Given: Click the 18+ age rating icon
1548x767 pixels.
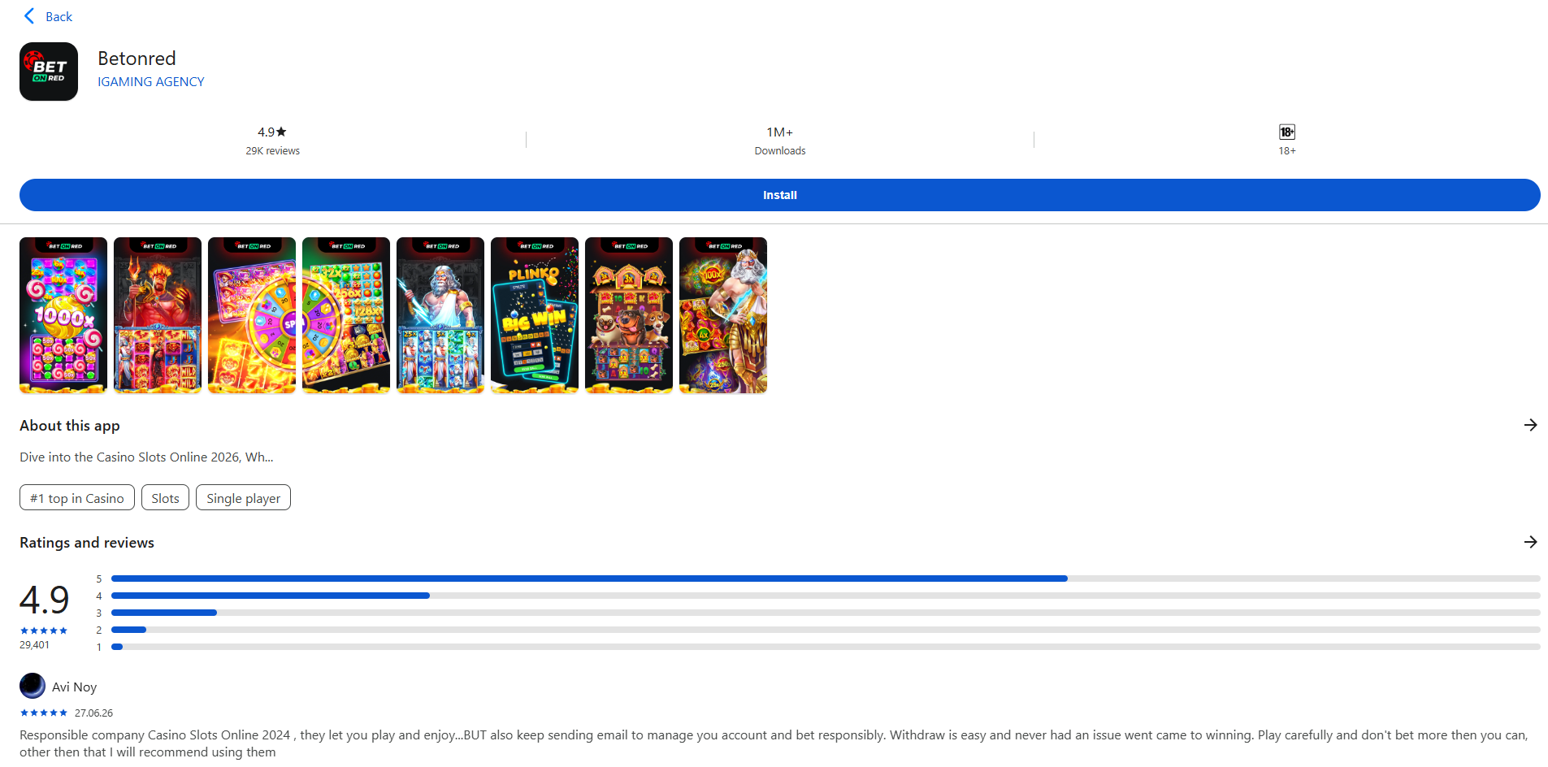Looking at the screenshot, I should (1287, 132).
